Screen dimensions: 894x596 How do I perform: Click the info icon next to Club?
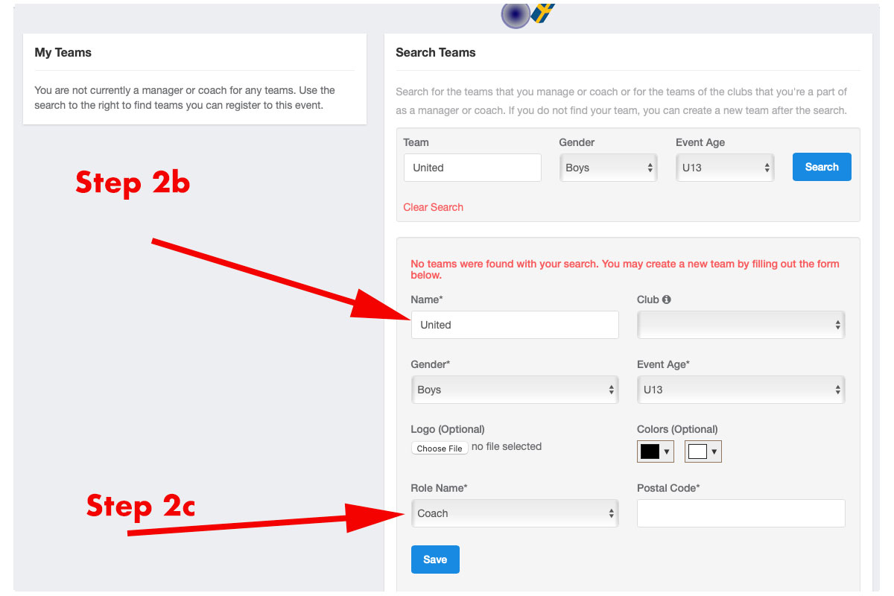666,299
